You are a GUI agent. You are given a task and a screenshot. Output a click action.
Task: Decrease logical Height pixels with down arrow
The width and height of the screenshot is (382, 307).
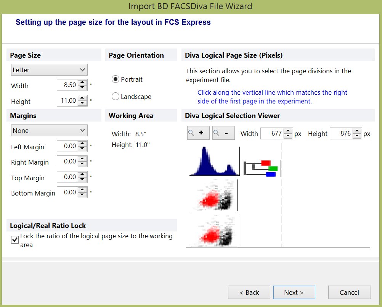[x=357, y=136]
